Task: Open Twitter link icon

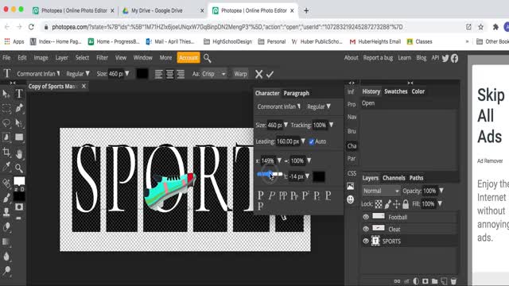Action: [445, 58]
